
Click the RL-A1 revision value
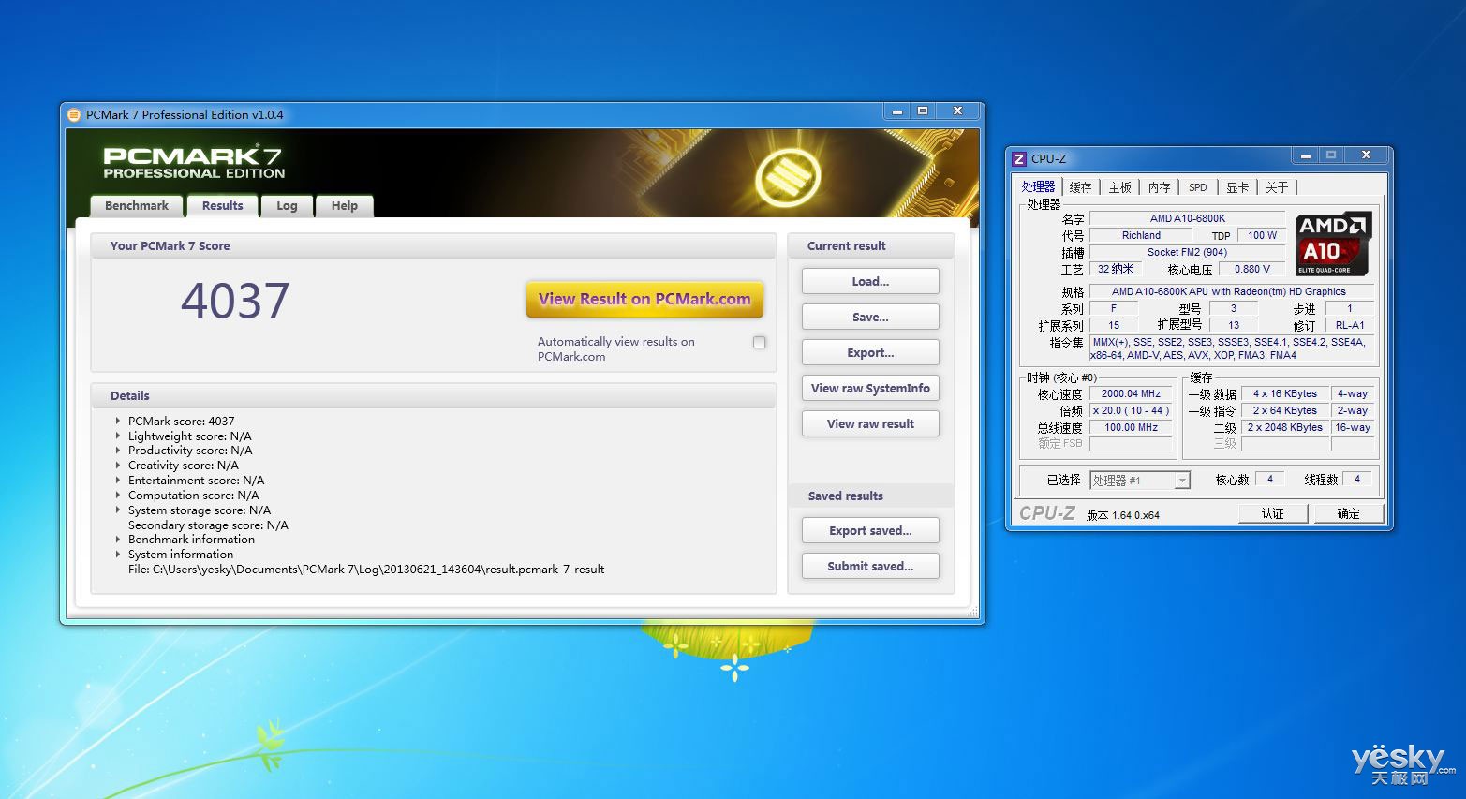point(1350,325)
